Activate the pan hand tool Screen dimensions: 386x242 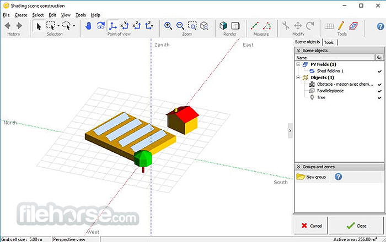(89, 25)
